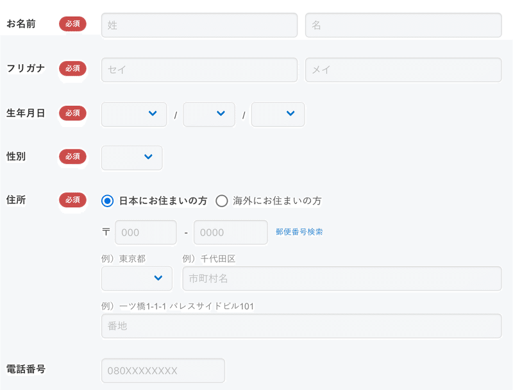This screenshot has height=390, width=513.
Task: Click the フリガナ label
Action: click(26, 69)
